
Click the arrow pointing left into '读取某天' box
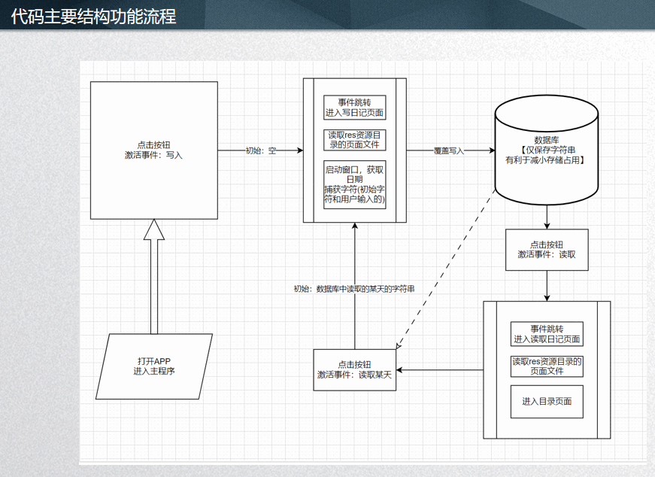tap(440, 369)
